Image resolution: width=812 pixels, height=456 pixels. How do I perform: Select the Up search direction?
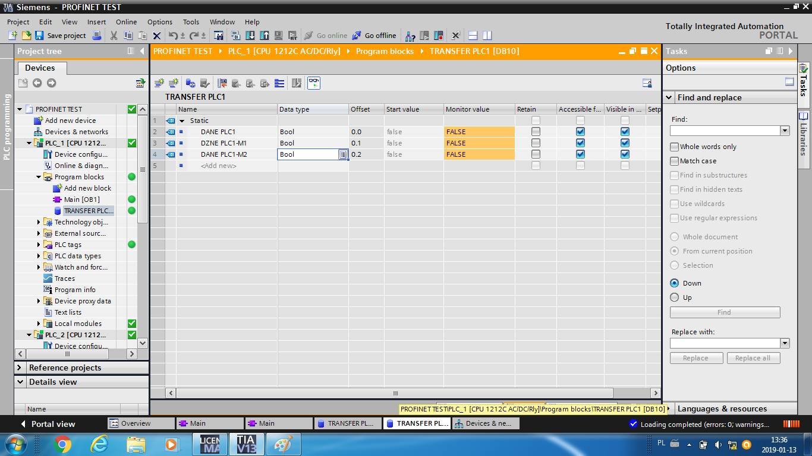674,297
